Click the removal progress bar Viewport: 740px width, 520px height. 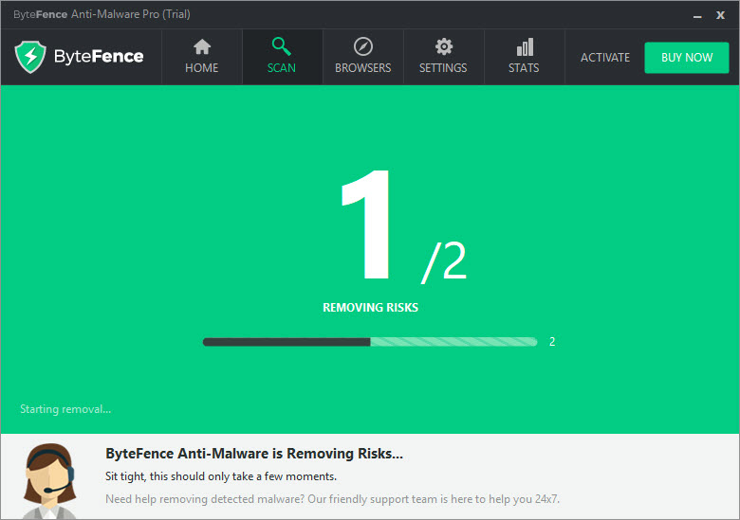point(370,342)
